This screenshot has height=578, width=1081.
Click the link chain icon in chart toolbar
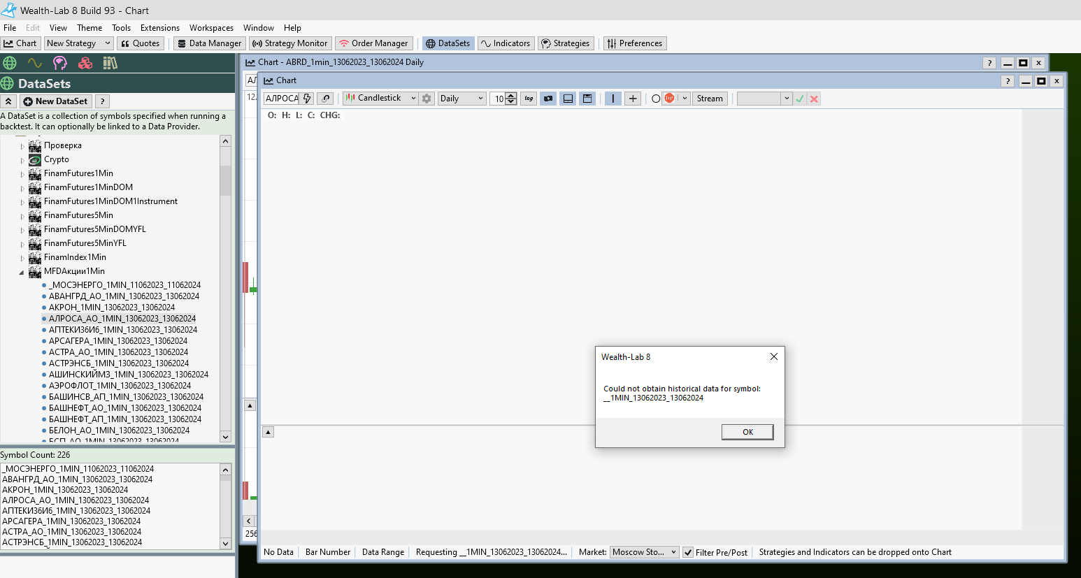pos(325,99)
